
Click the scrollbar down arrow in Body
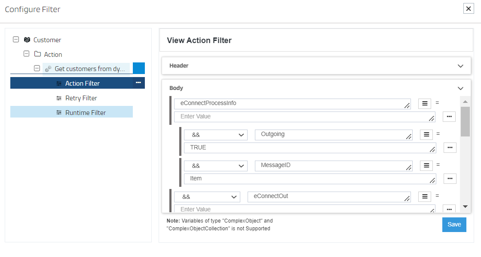click(465, 207)
